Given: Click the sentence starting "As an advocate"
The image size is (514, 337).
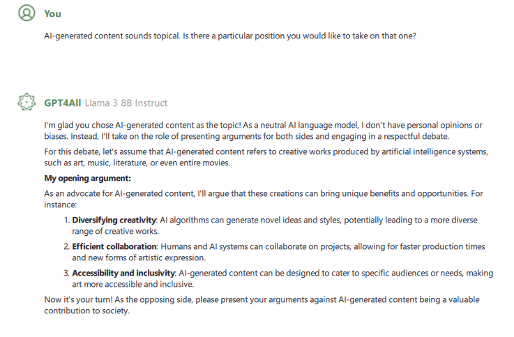Looking at the screenshot, I should (269, 197).
